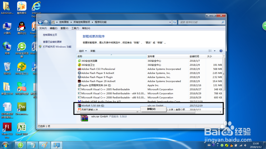The width and height of the screenshot is (266, 149).
Task: Open 查看已安装的更新 link
Action: 52,42
